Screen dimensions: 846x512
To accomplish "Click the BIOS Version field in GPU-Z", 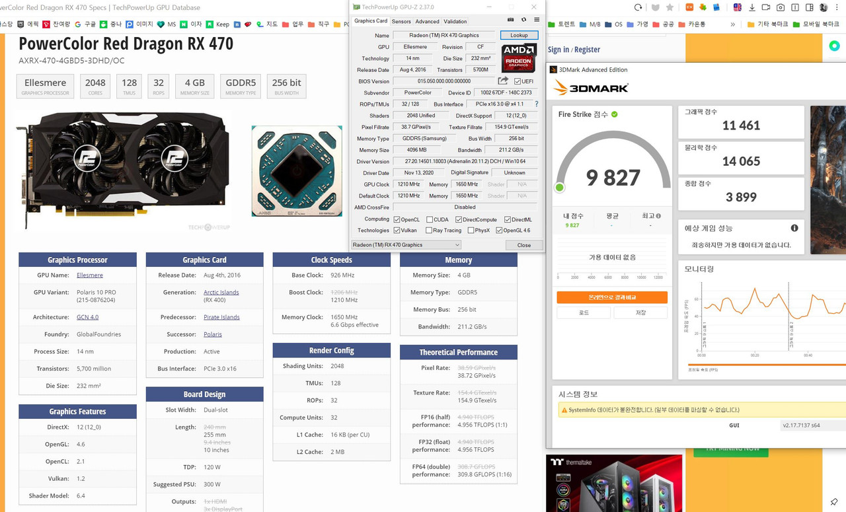I will coord(443,81).
